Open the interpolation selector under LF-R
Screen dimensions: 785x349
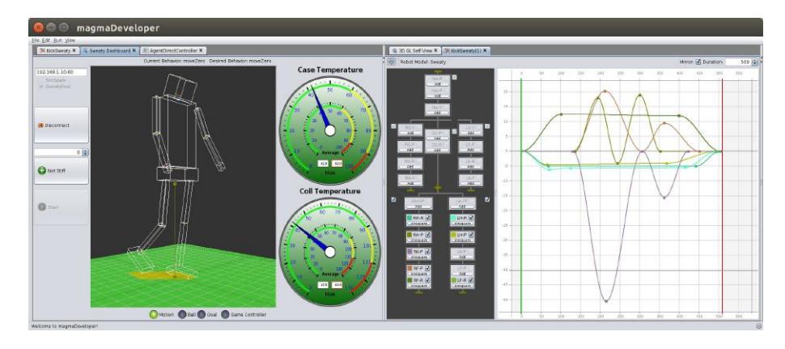462,285
